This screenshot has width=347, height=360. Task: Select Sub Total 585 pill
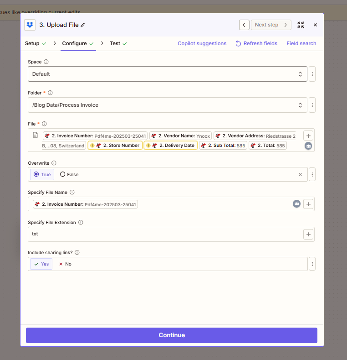coord(223,146)
